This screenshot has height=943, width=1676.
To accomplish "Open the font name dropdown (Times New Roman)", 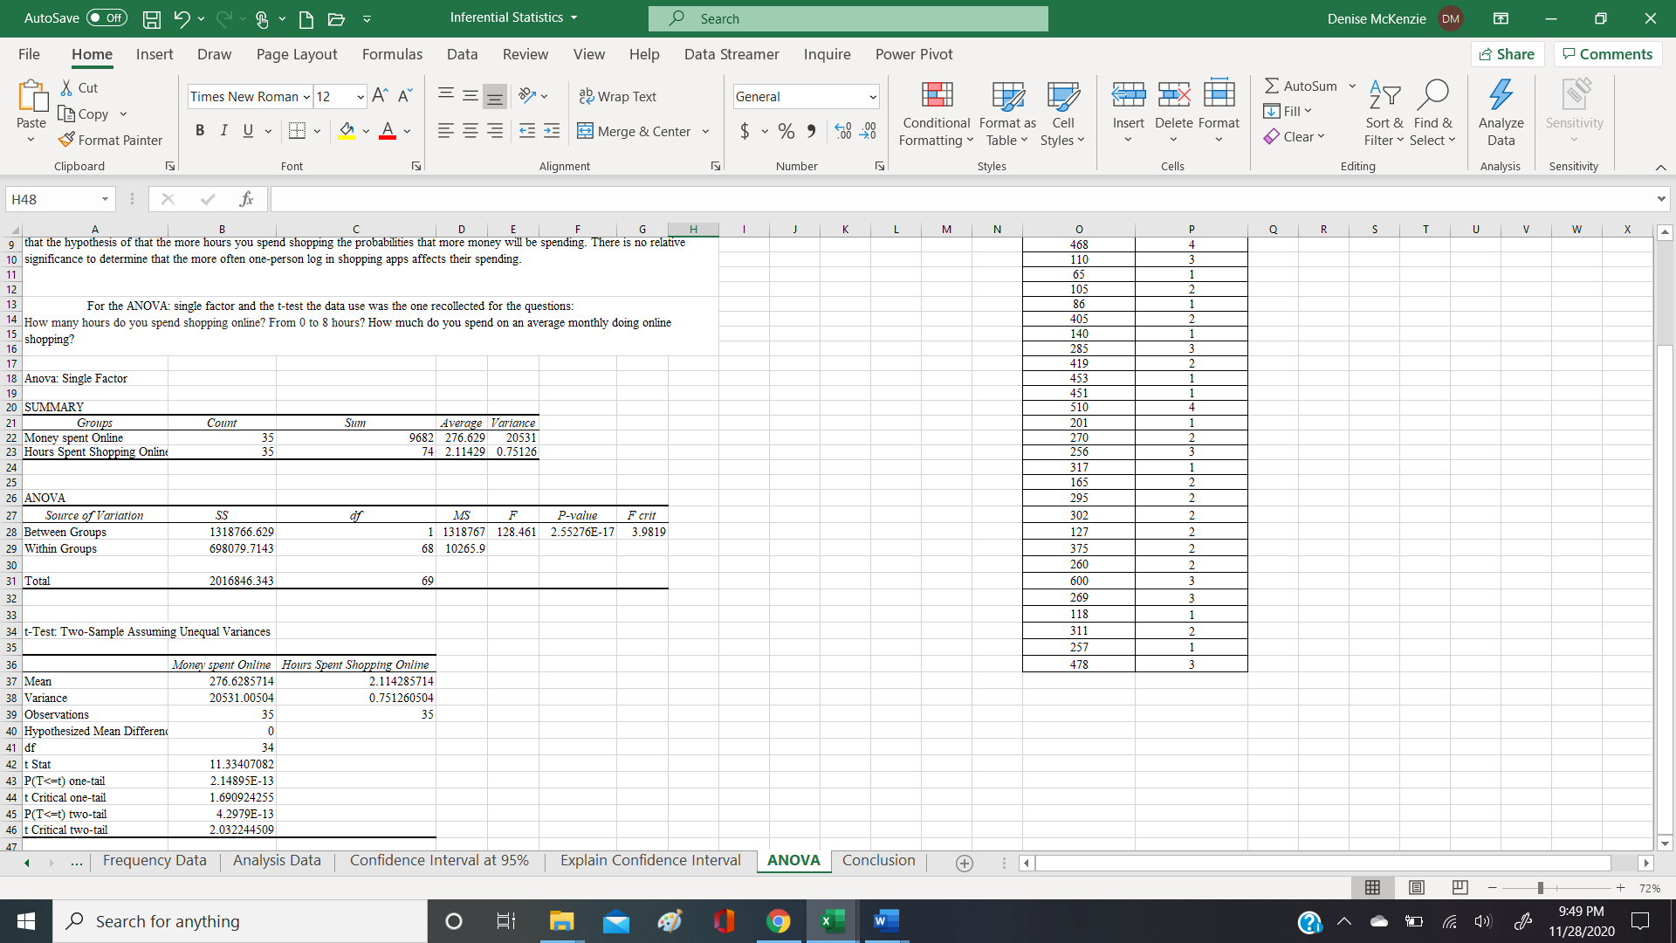I will click(306, 96).
